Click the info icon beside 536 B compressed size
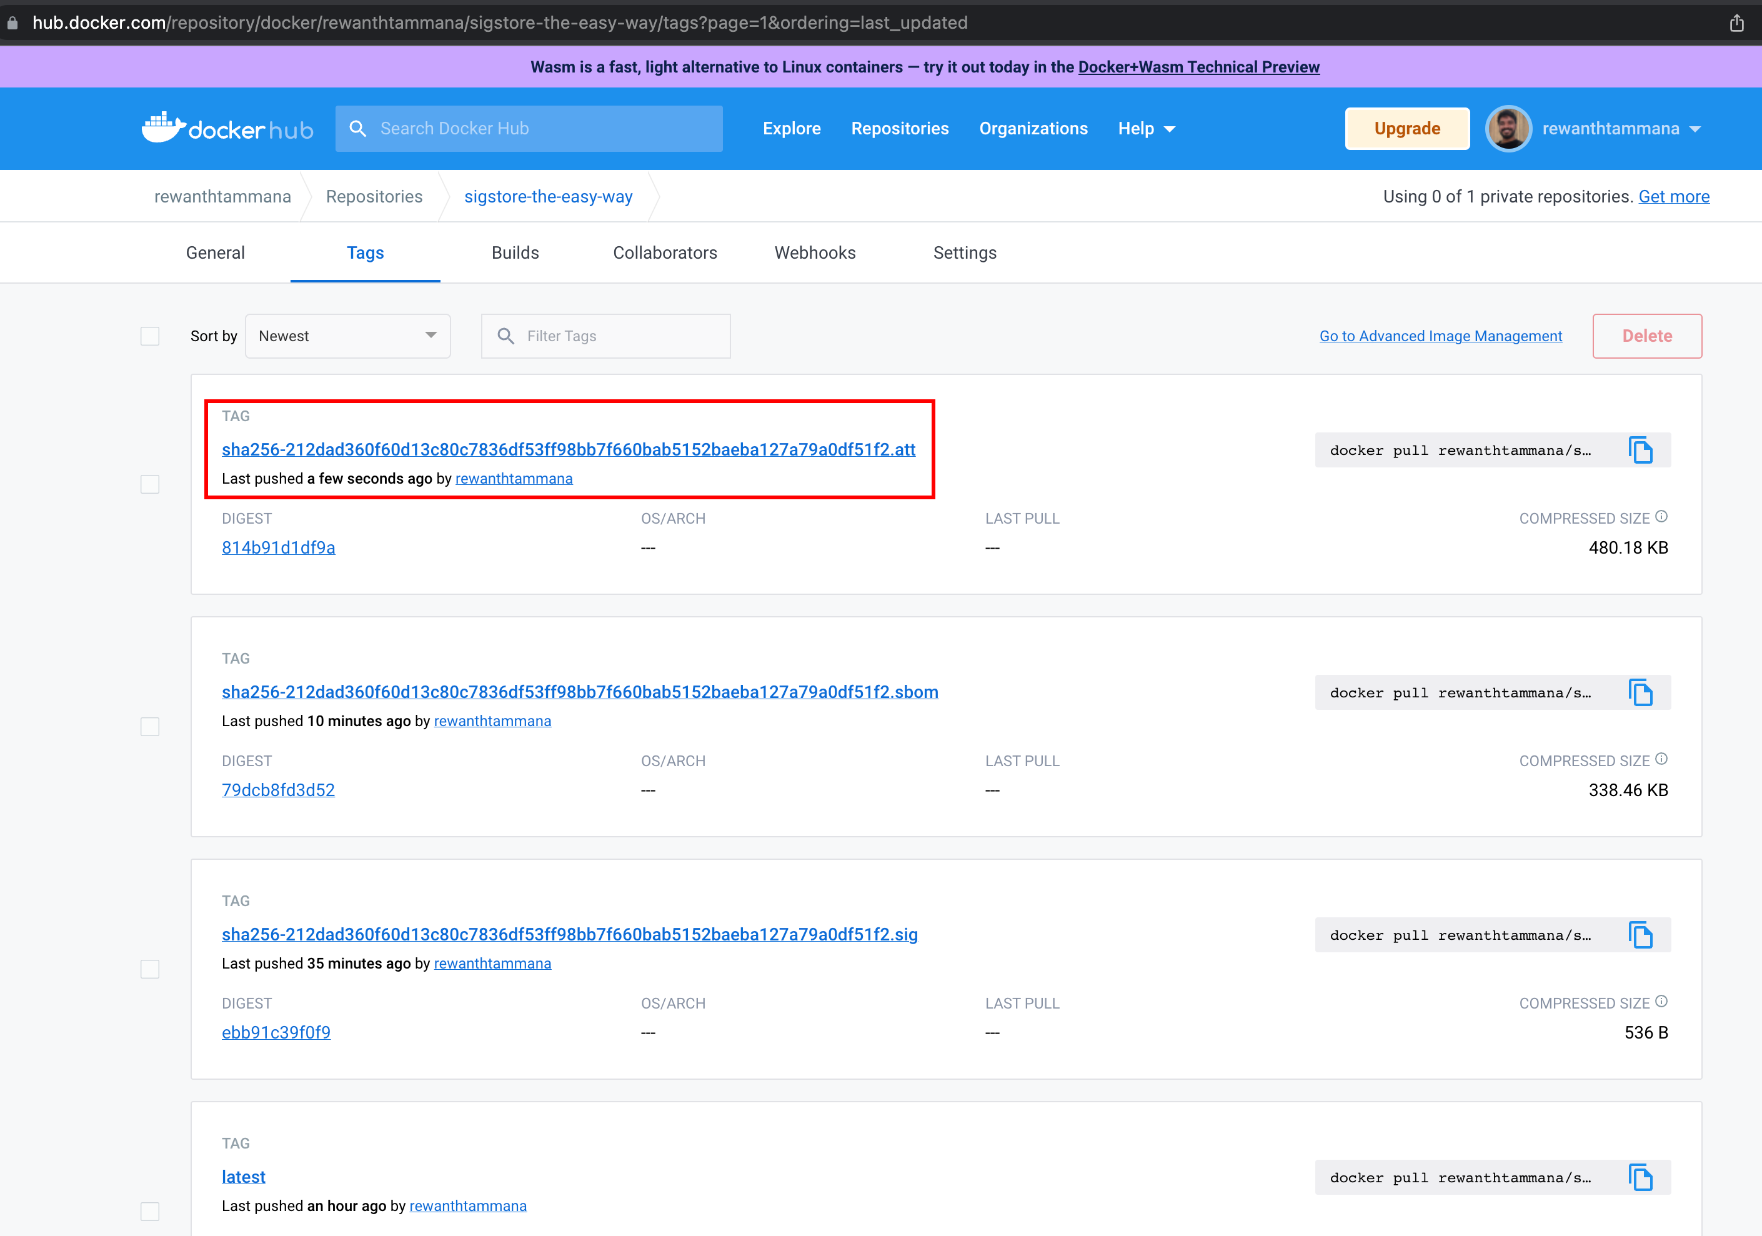Screen dimensions: 1762x1236 click(1661, 1002)
